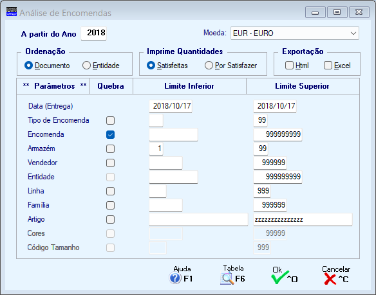Click the Quebra column header
The image size is (376, 295).
click(111, 86)
